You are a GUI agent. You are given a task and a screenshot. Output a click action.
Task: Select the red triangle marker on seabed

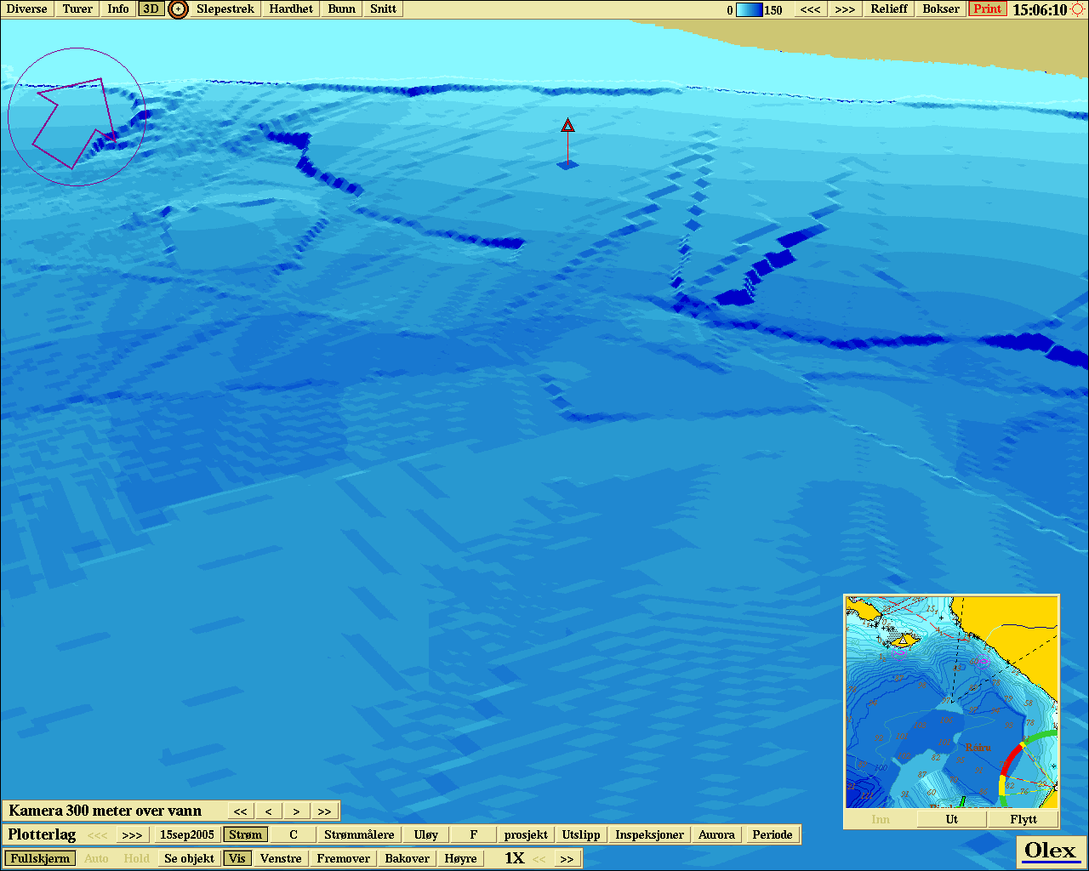pos(567,126)
